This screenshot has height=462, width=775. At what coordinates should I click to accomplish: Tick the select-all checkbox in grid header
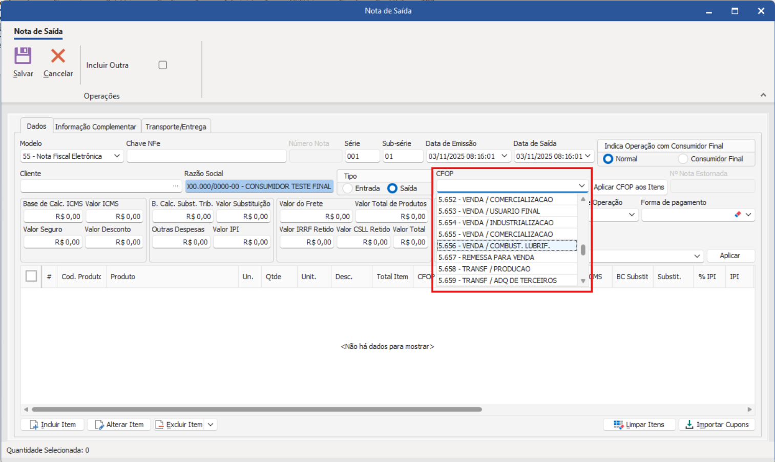pos(31,277)
